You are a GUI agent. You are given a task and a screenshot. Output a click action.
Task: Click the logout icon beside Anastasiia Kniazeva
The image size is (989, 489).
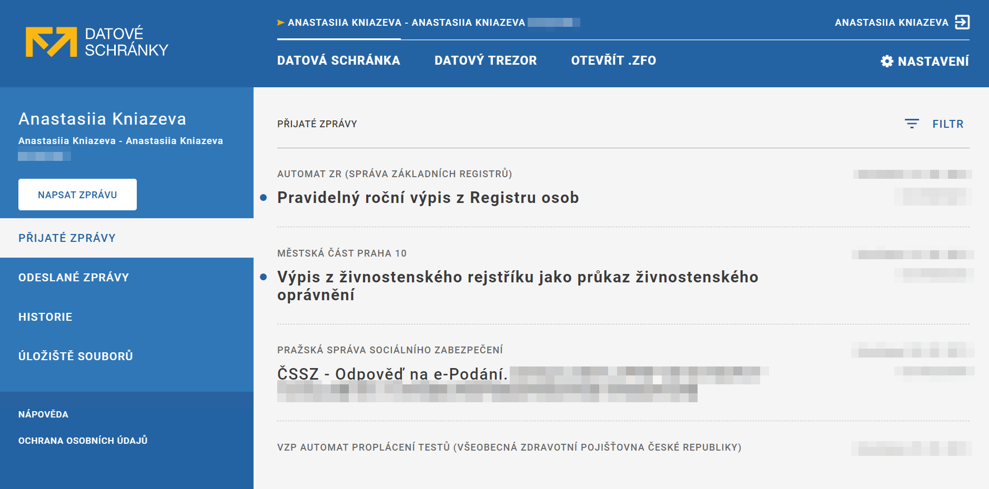coord(962,22)
